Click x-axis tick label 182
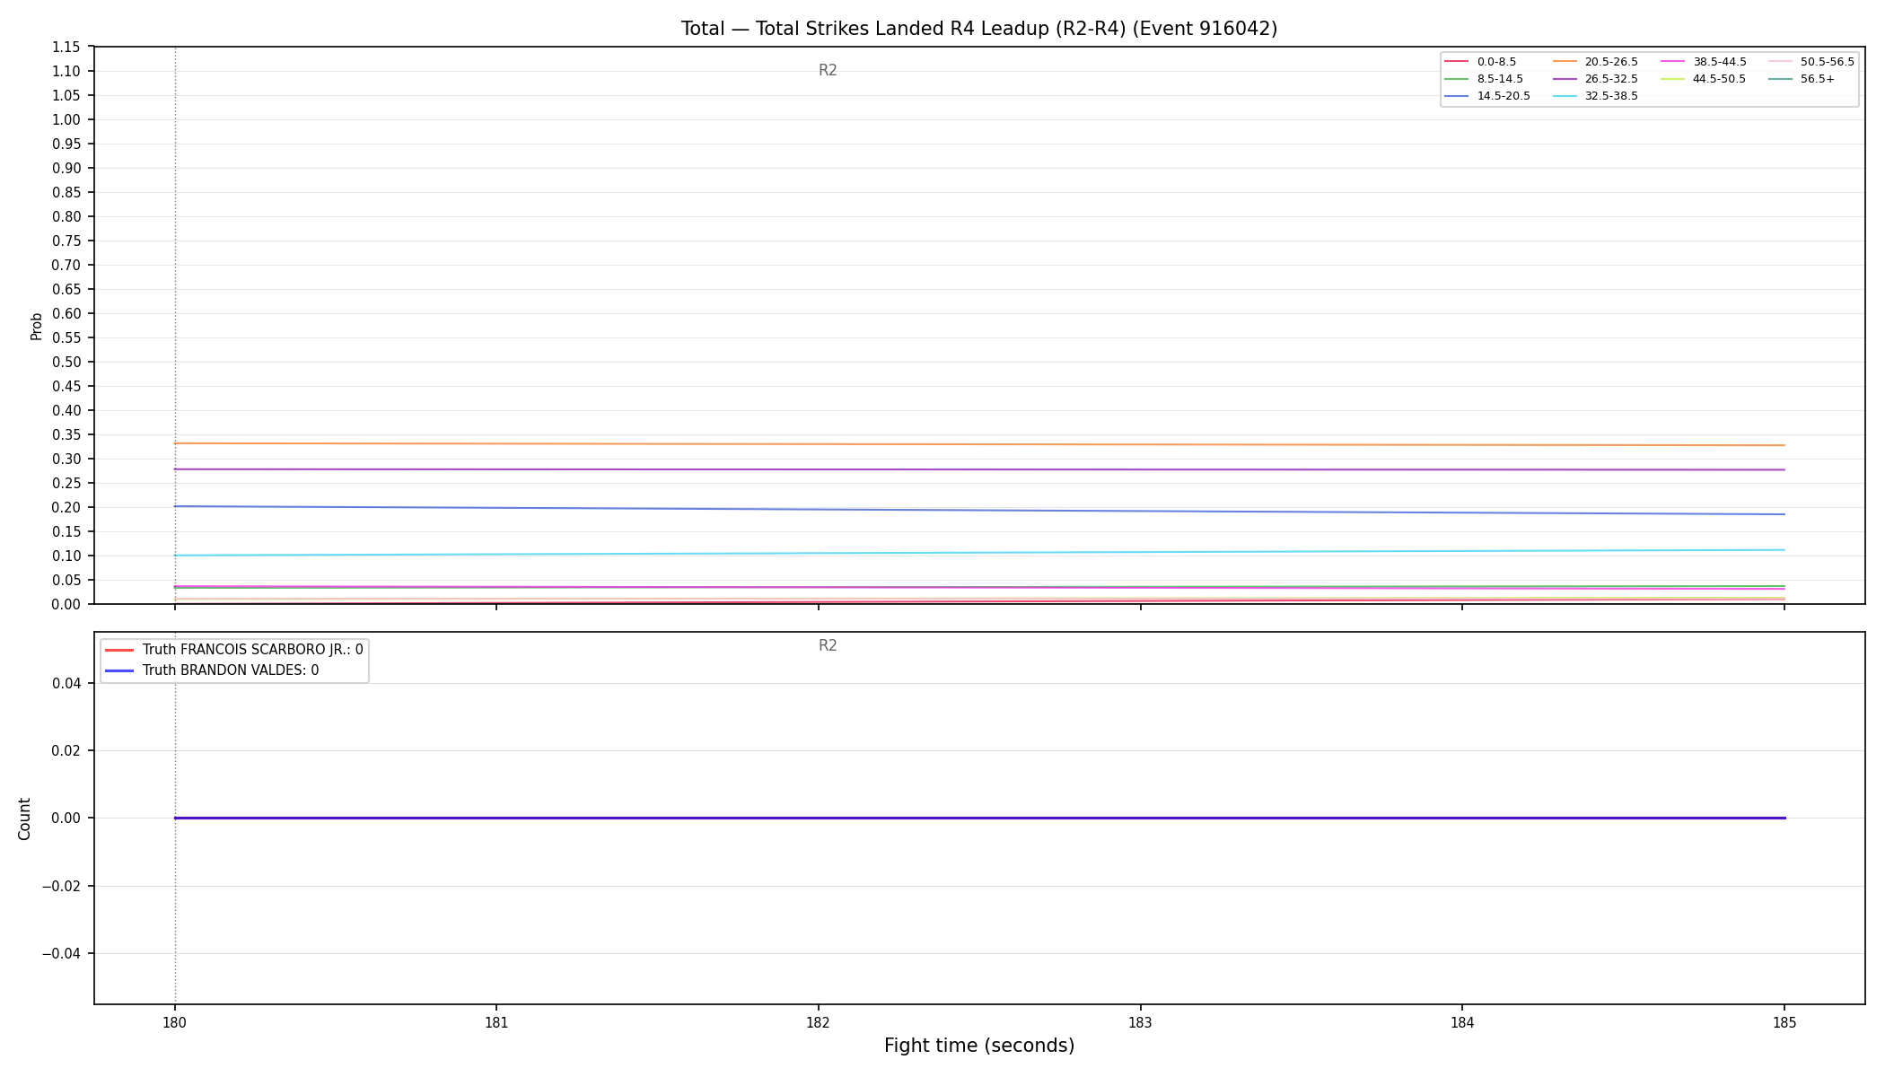The height and width of the screenshot is (1077, 1885). pos(819,1022)
